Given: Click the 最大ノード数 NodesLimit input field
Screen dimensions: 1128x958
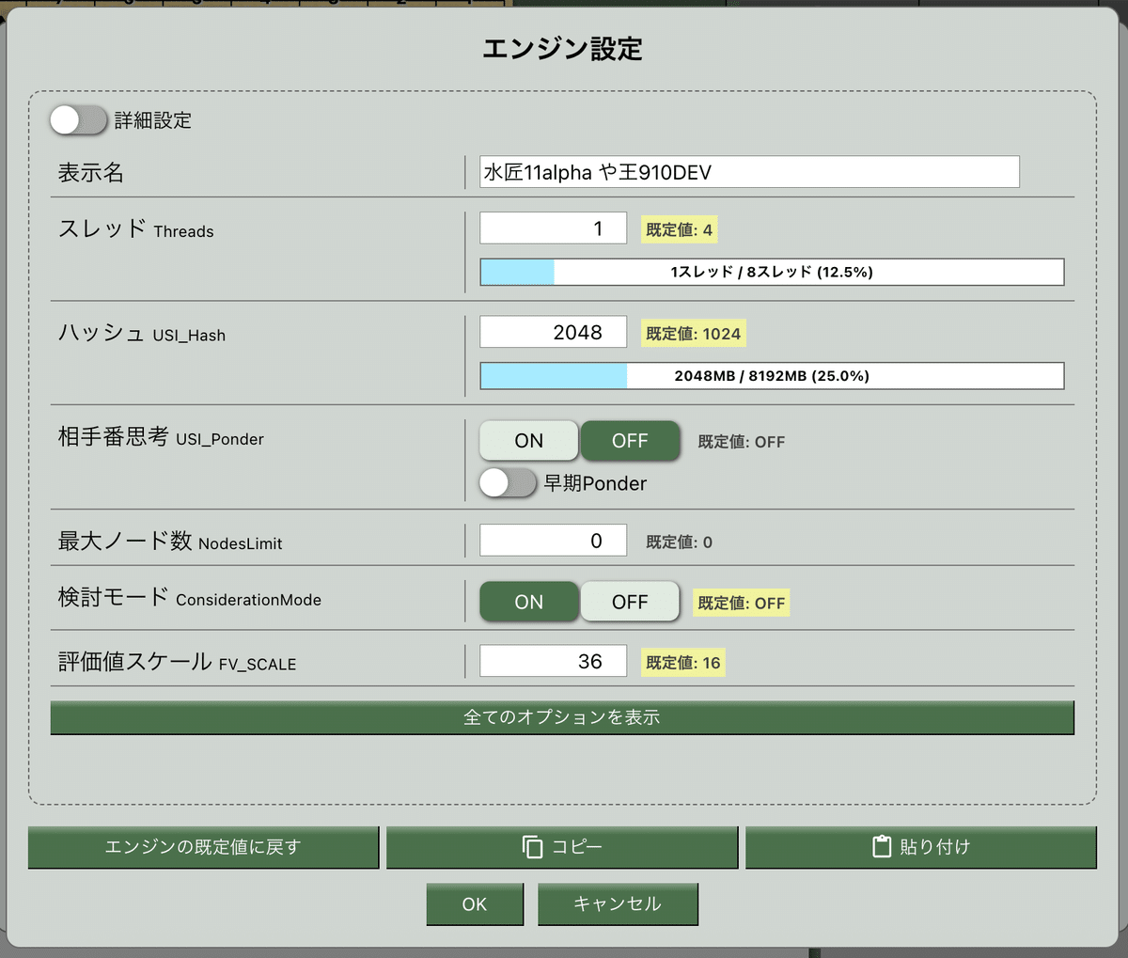Looking at the screenshot, I should coord(553,540).
